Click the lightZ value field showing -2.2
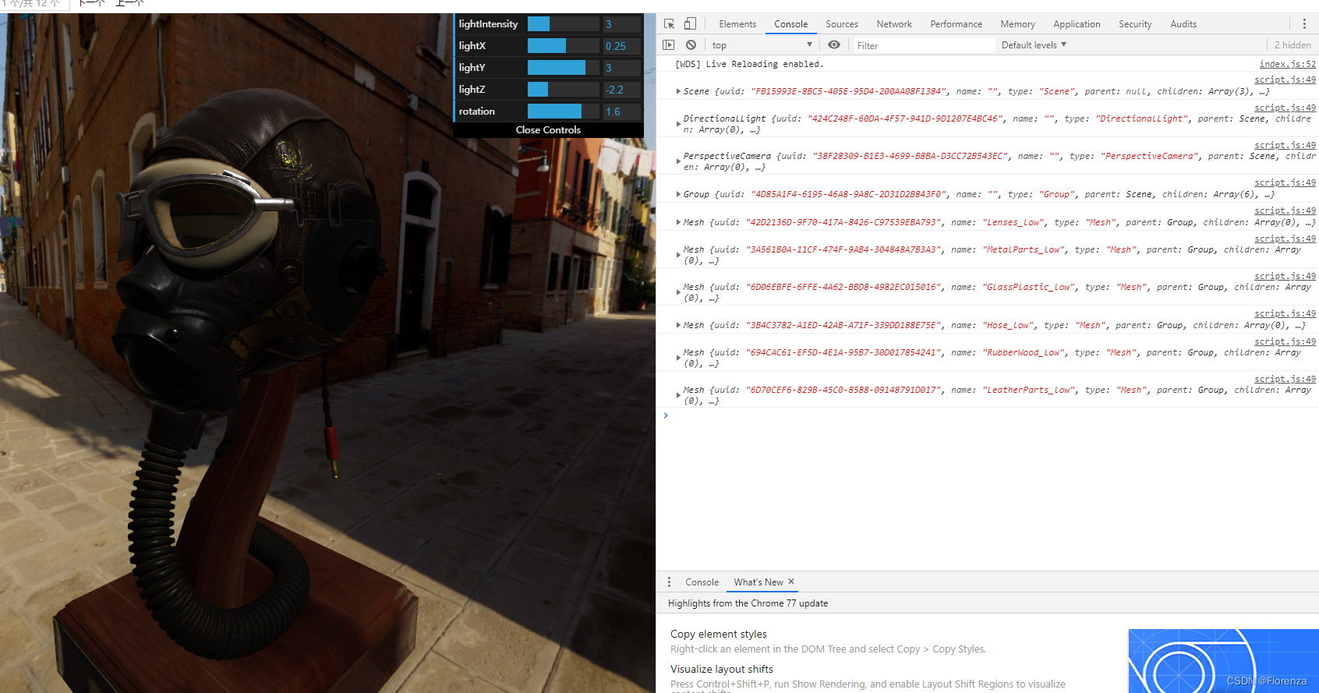Viewport: 1319px width, 693px height. (x=622, y=90)
